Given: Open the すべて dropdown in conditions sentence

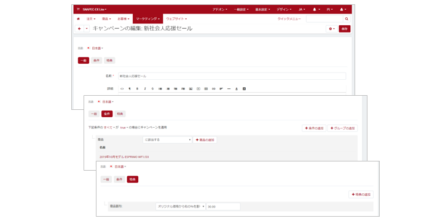Looking at the screenshot, I should (109, 128).
